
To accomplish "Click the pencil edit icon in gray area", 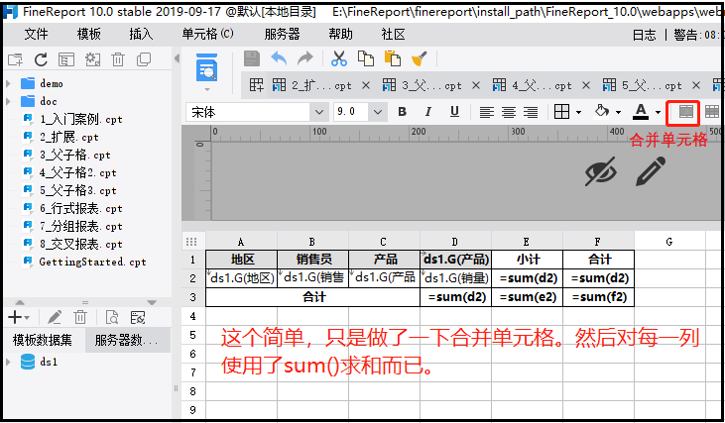I will (x=651, y=171).
